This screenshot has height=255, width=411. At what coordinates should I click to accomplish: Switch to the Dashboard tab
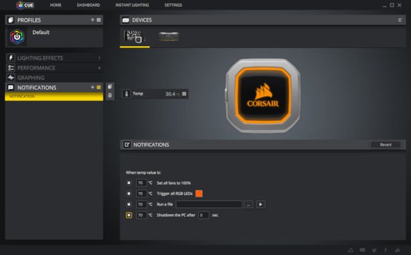coord(89,5)
